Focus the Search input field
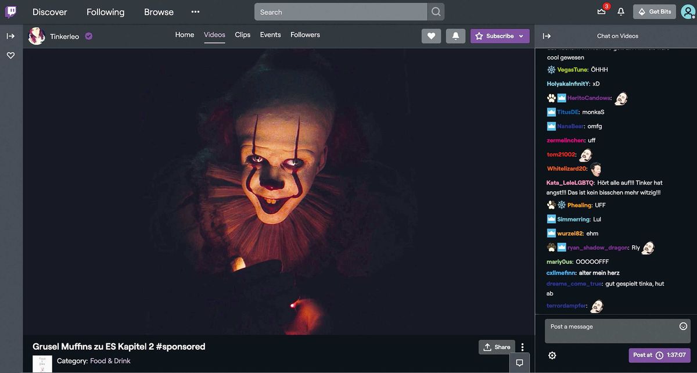 (x=342, y=12)
